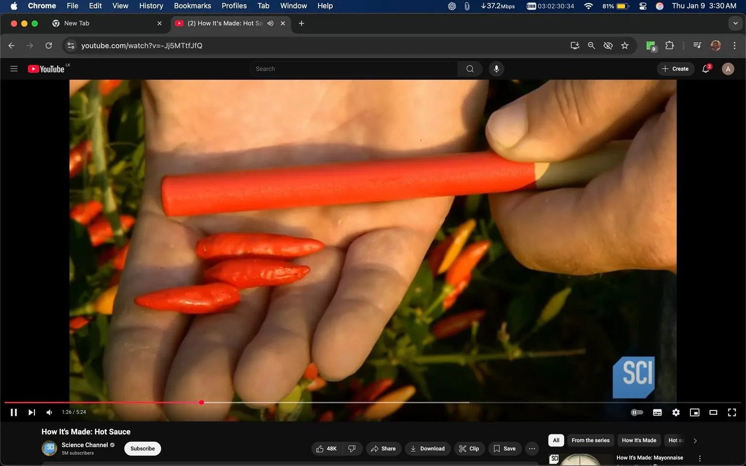
Task: Mute the video volume
Action: [x=49, y=412]
